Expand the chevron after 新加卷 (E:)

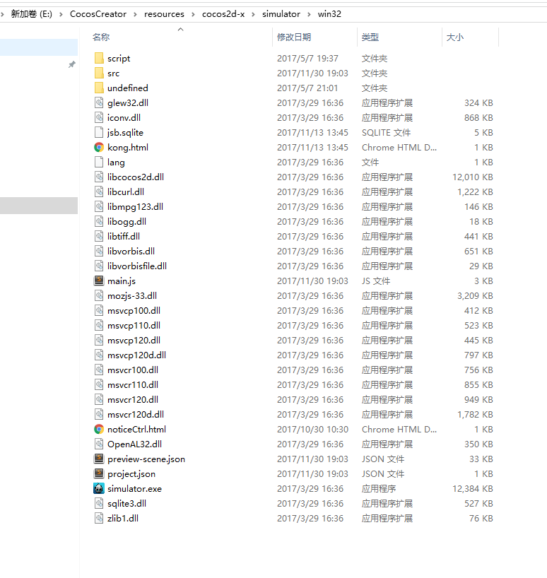(61, 14)
